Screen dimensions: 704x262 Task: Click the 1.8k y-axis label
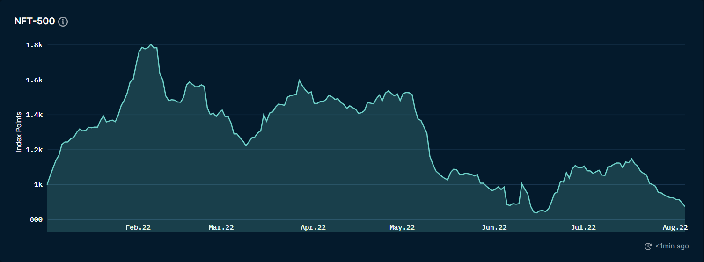[35, 45]
